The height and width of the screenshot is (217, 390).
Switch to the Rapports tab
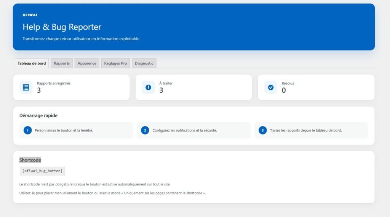coord(62,63)
